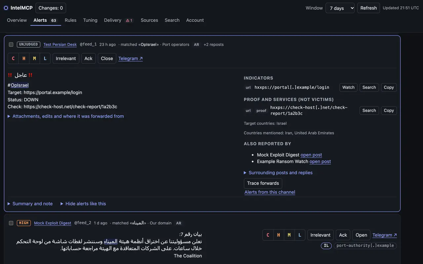Copy the check-host proof URL

pos(389,111)
